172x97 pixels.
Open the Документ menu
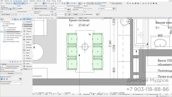click(x=26, y=1)
